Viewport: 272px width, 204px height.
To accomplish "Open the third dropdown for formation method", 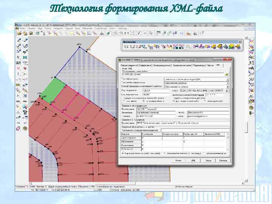I will 228,87.
